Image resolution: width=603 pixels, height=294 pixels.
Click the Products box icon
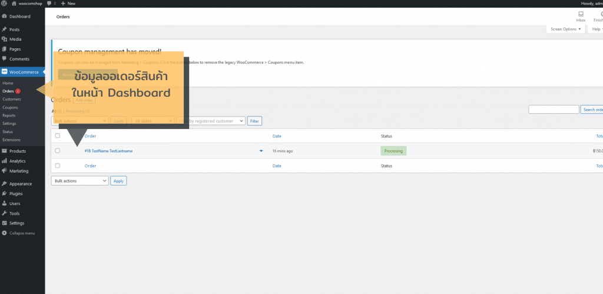pyautogui.click(x=5, y=151)
